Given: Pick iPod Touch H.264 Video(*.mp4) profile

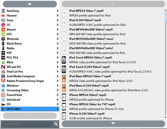Looking at the screenshot, I should coord(113,69).
